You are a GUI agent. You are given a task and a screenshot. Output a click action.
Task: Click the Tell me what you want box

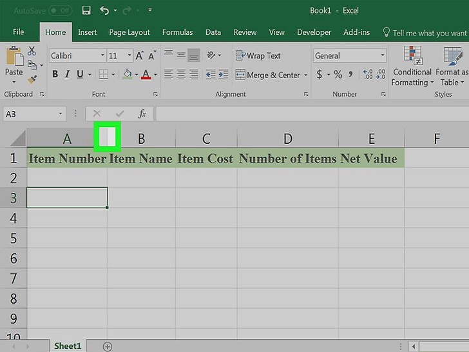click(425, 32)
